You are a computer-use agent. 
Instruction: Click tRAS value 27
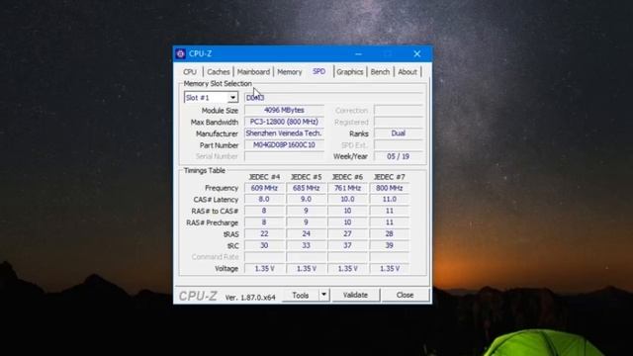click(347, 234)
